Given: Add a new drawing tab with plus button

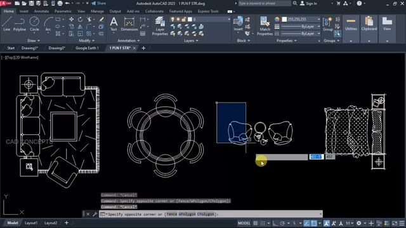Looking at the screenshot, I should click(143, 48).
